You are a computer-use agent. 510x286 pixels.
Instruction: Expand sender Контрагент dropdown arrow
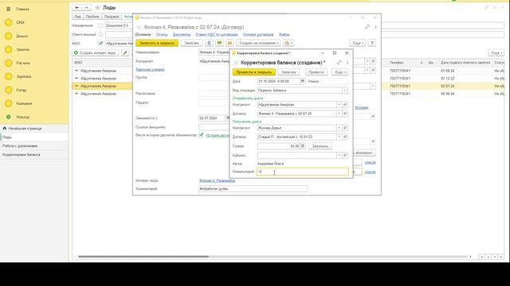(x=339, y=105)
